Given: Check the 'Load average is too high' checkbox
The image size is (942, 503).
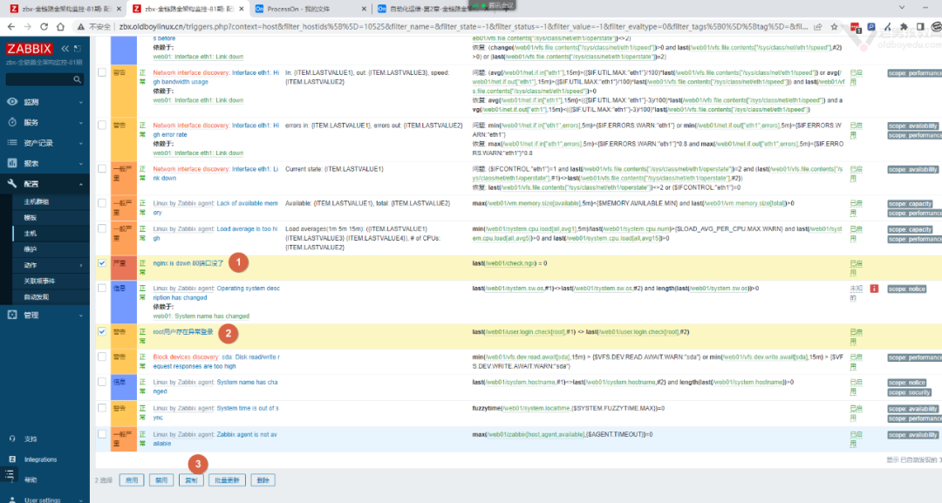Looking at the screenshot, I should (102, 228).
